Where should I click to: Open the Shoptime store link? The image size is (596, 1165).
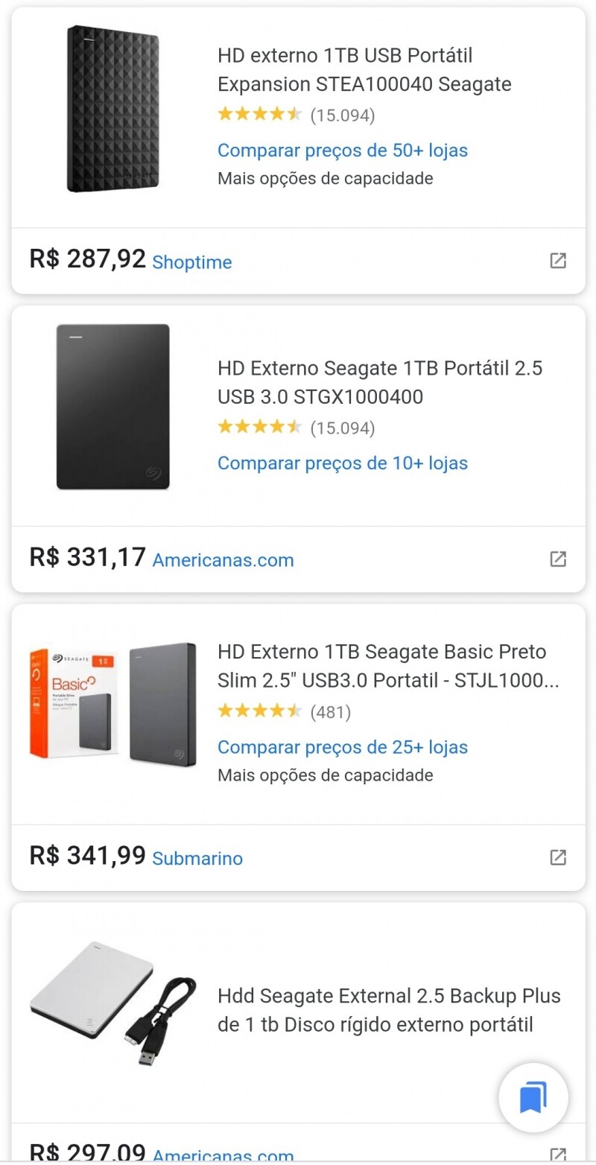click(192, 262)
